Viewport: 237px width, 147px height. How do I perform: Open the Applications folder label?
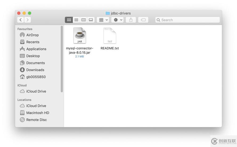coord(36,49)
